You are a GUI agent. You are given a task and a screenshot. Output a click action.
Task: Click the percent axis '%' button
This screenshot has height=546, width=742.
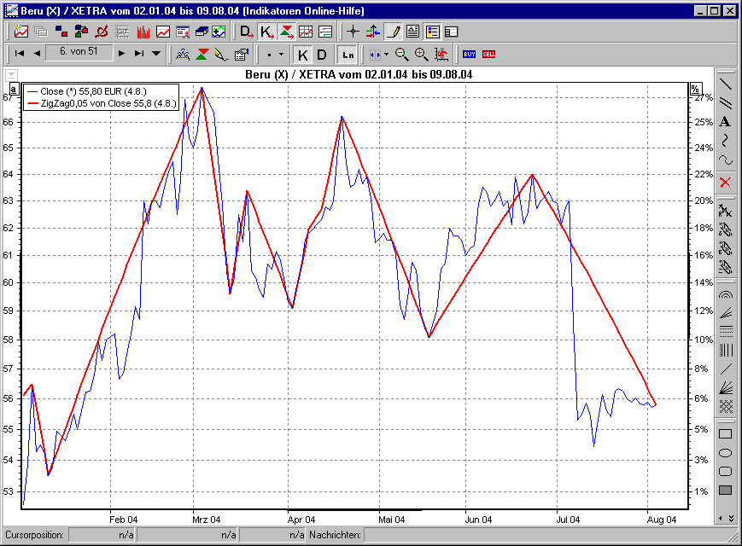[694, 88]
